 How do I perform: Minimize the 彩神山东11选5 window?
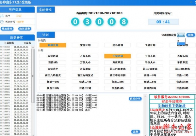coord(191,2)
